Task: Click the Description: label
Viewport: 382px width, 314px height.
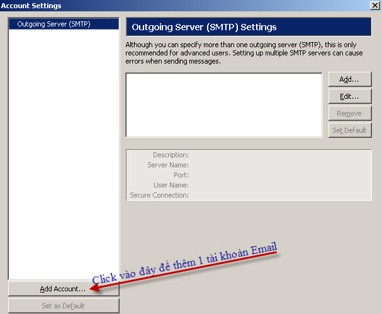Action: (171, 155)
